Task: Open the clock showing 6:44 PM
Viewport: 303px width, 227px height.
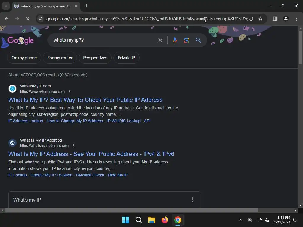Action: click(x=282, y=220)
